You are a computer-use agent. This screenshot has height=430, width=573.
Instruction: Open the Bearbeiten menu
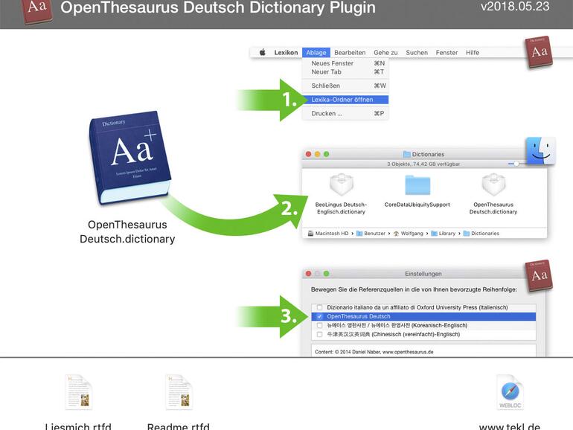click(350, 53)
